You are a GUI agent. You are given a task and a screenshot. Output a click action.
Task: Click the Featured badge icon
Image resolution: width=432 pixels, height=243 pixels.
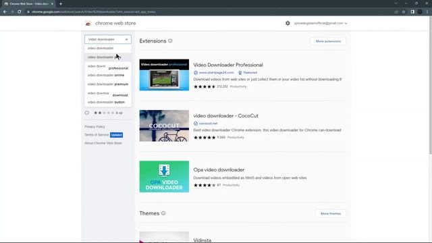coord(240,73)
